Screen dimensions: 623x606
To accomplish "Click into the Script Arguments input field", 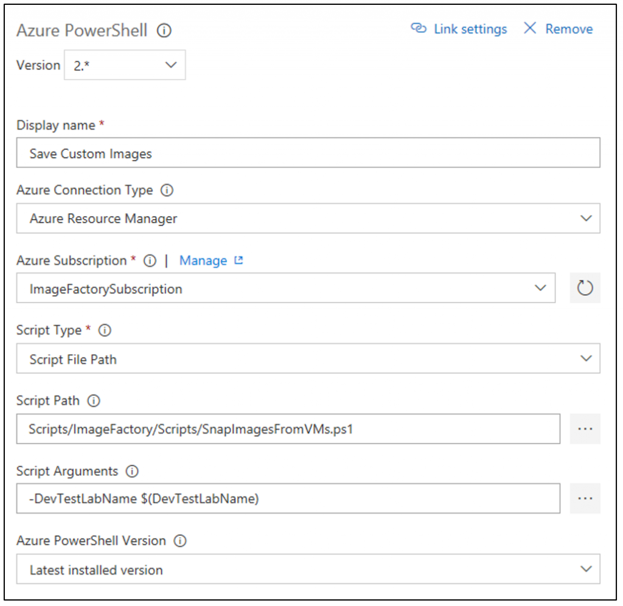I will 288,499.
